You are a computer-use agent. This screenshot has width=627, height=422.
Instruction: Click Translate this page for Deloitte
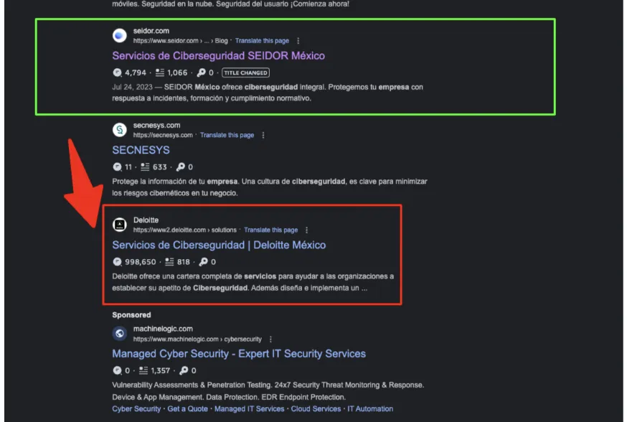[x=270, y=230]
